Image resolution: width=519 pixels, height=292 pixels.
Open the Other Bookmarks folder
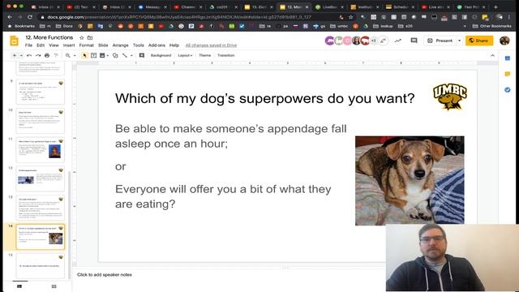coord(492,26)
